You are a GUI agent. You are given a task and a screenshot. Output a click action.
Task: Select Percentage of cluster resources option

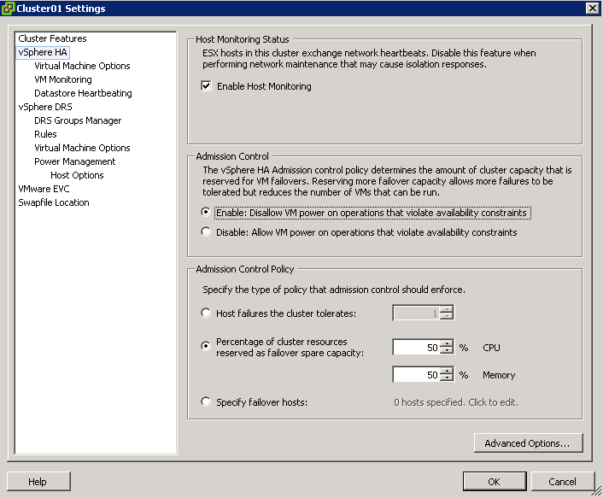pos(206,347)
